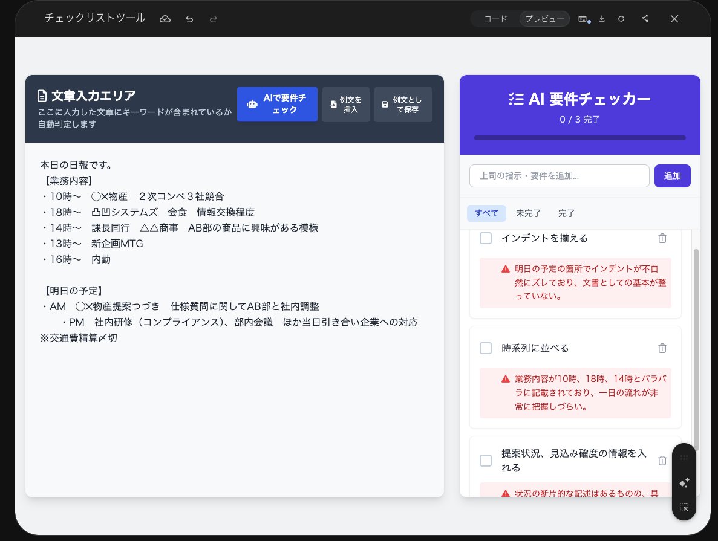Click inside the report text area at 本日の日報です。
The height and width of the screenshot is (541, 718).
pos(76,165)
